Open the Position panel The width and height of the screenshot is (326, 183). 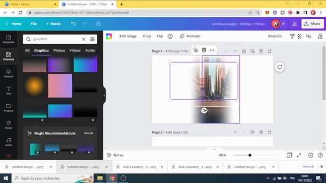(275, 36)
